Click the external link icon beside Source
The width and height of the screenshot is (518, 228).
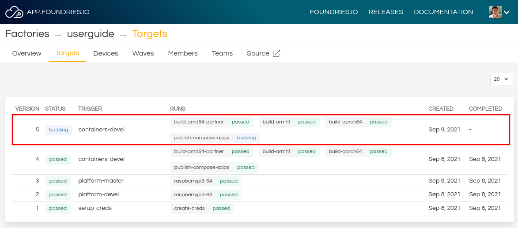(276, 53)
